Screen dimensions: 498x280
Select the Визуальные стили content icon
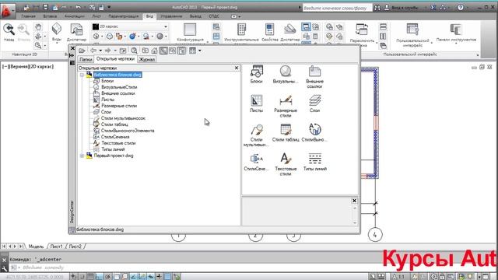(286, 75)
